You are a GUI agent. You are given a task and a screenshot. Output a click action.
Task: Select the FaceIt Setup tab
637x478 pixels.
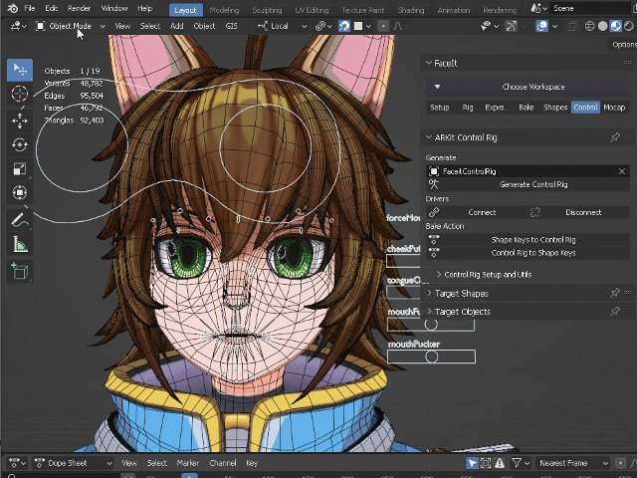[x=440, y=108]
